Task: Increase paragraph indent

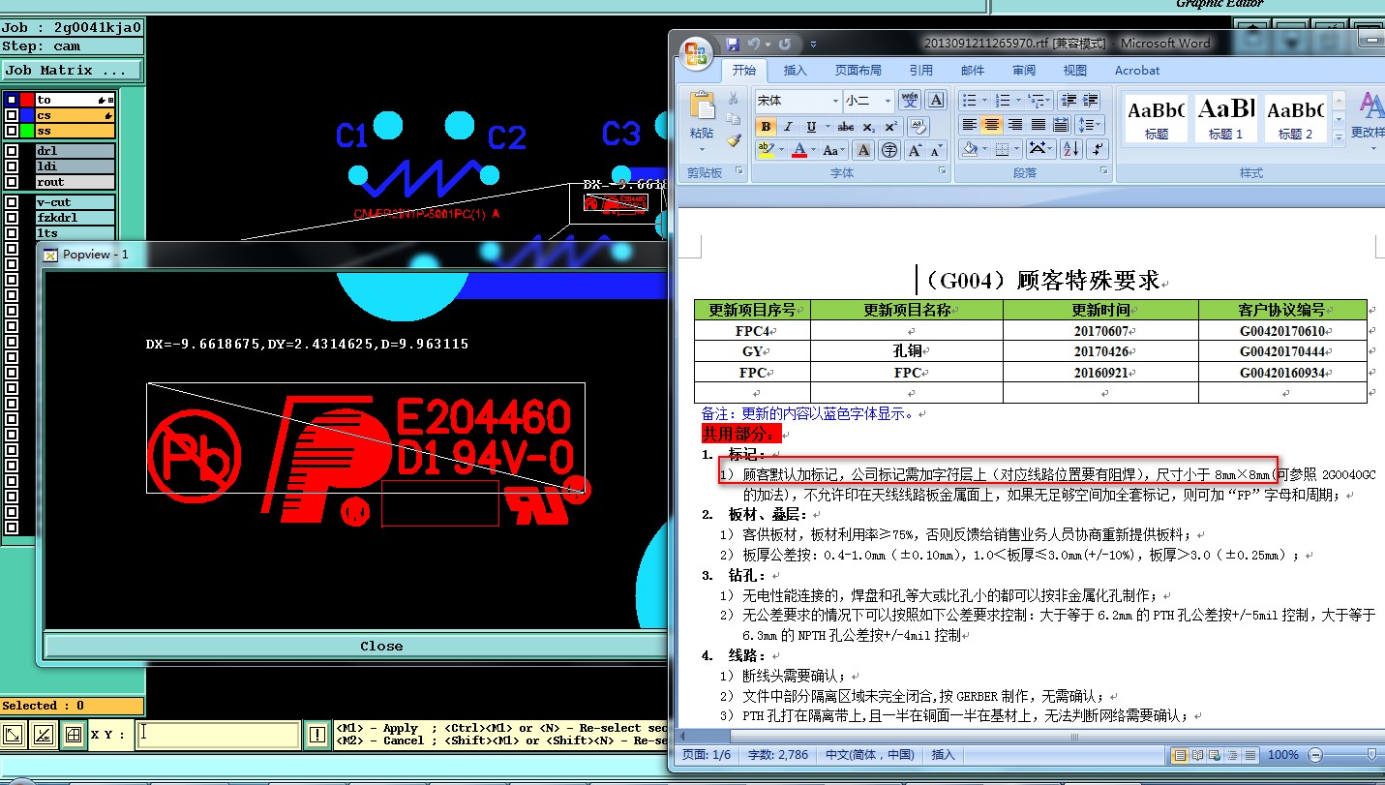Action: coord(1091,100)
